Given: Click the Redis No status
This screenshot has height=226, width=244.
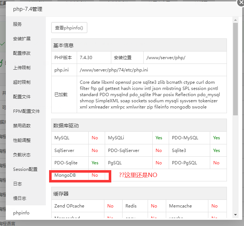Looking at the screenshot, I should (x=154, y=206).
